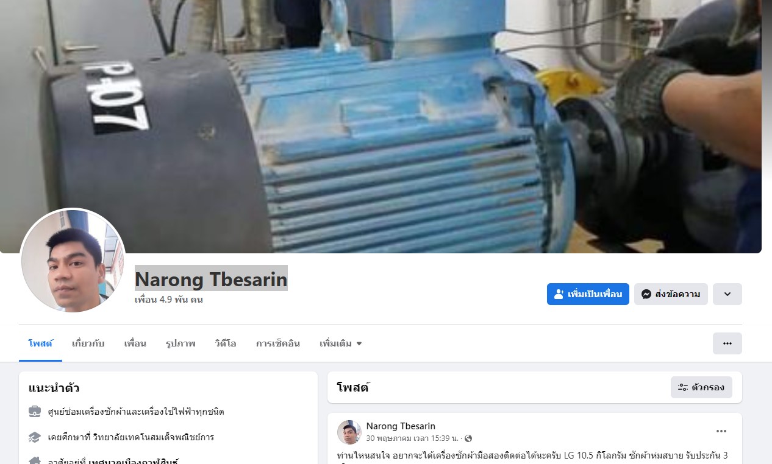Image resolution: width=772 pixels, height=464 pixels.
Task: Switch to the เกี่ยวกับ tab
Action: coord(88,343)
